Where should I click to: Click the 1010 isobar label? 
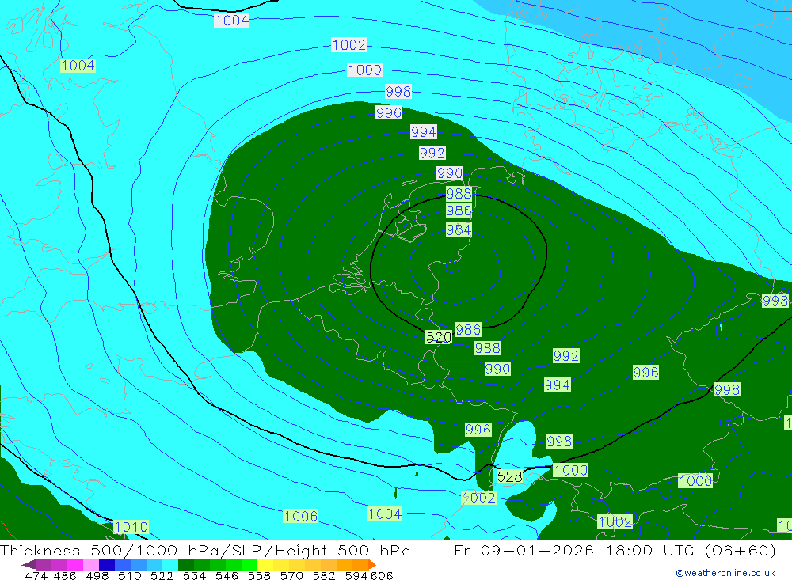[131, 527]
